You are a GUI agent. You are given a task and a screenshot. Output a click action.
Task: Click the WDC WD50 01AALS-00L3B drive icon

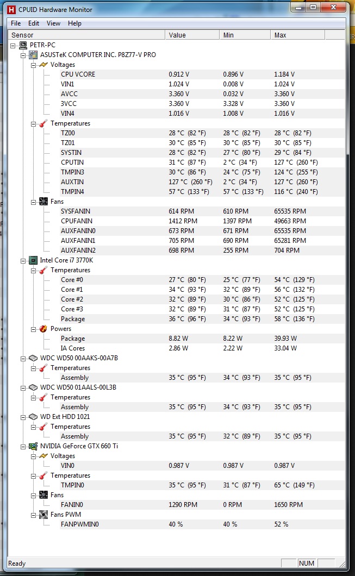(33, 387)
